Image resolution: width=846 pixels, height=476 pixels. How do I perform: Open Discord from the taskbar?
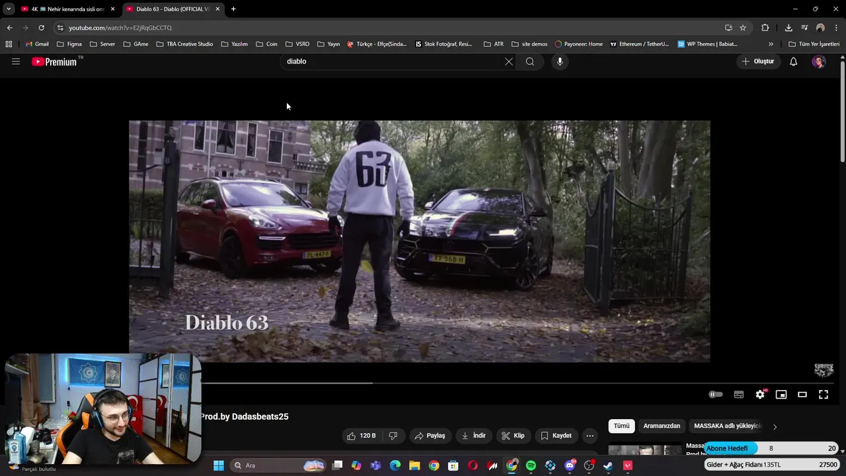coord(570,465)
